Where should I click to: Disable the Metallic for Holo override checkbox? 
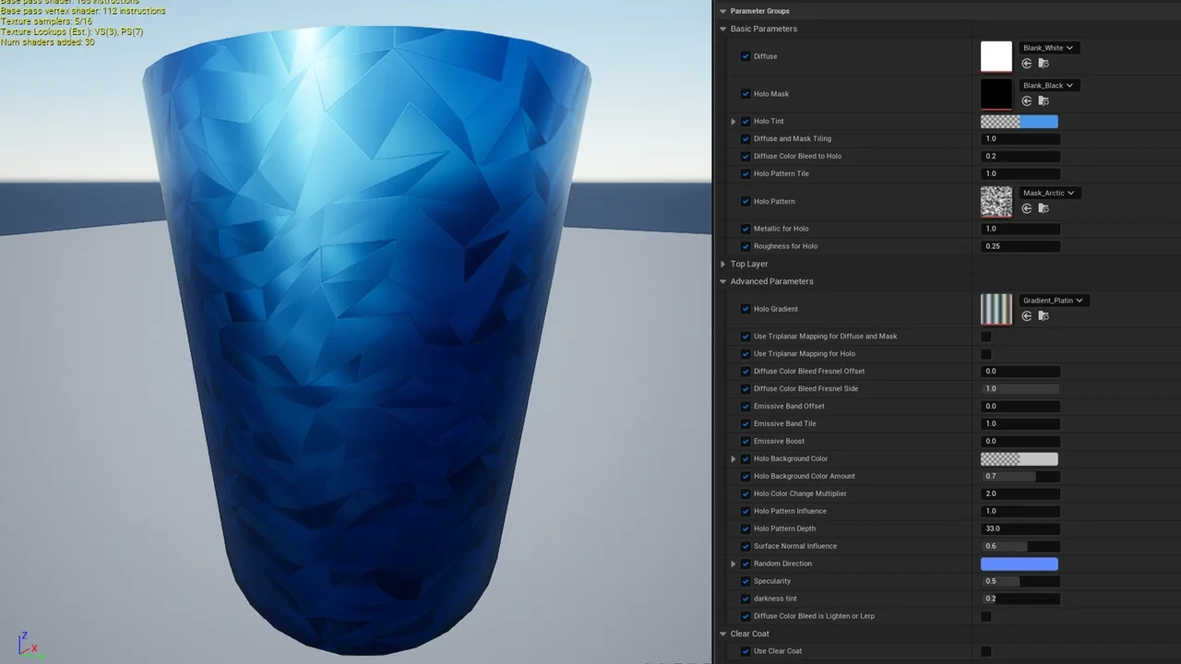click(746, 229)
